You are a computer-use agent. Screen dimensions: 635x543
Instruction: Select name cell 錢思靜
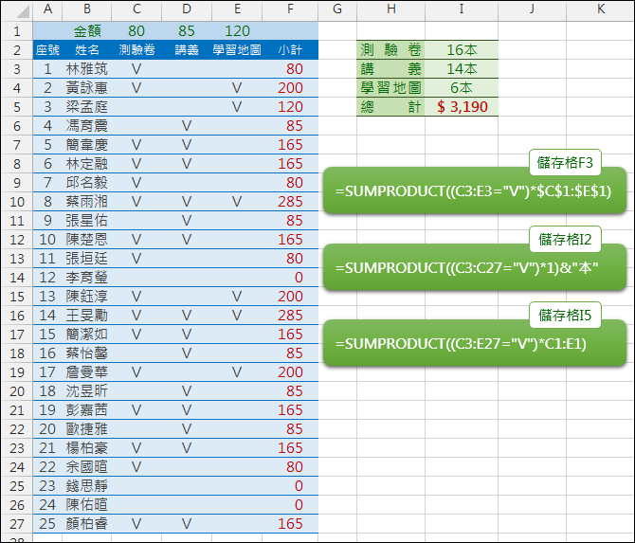[x=87, y=486]
